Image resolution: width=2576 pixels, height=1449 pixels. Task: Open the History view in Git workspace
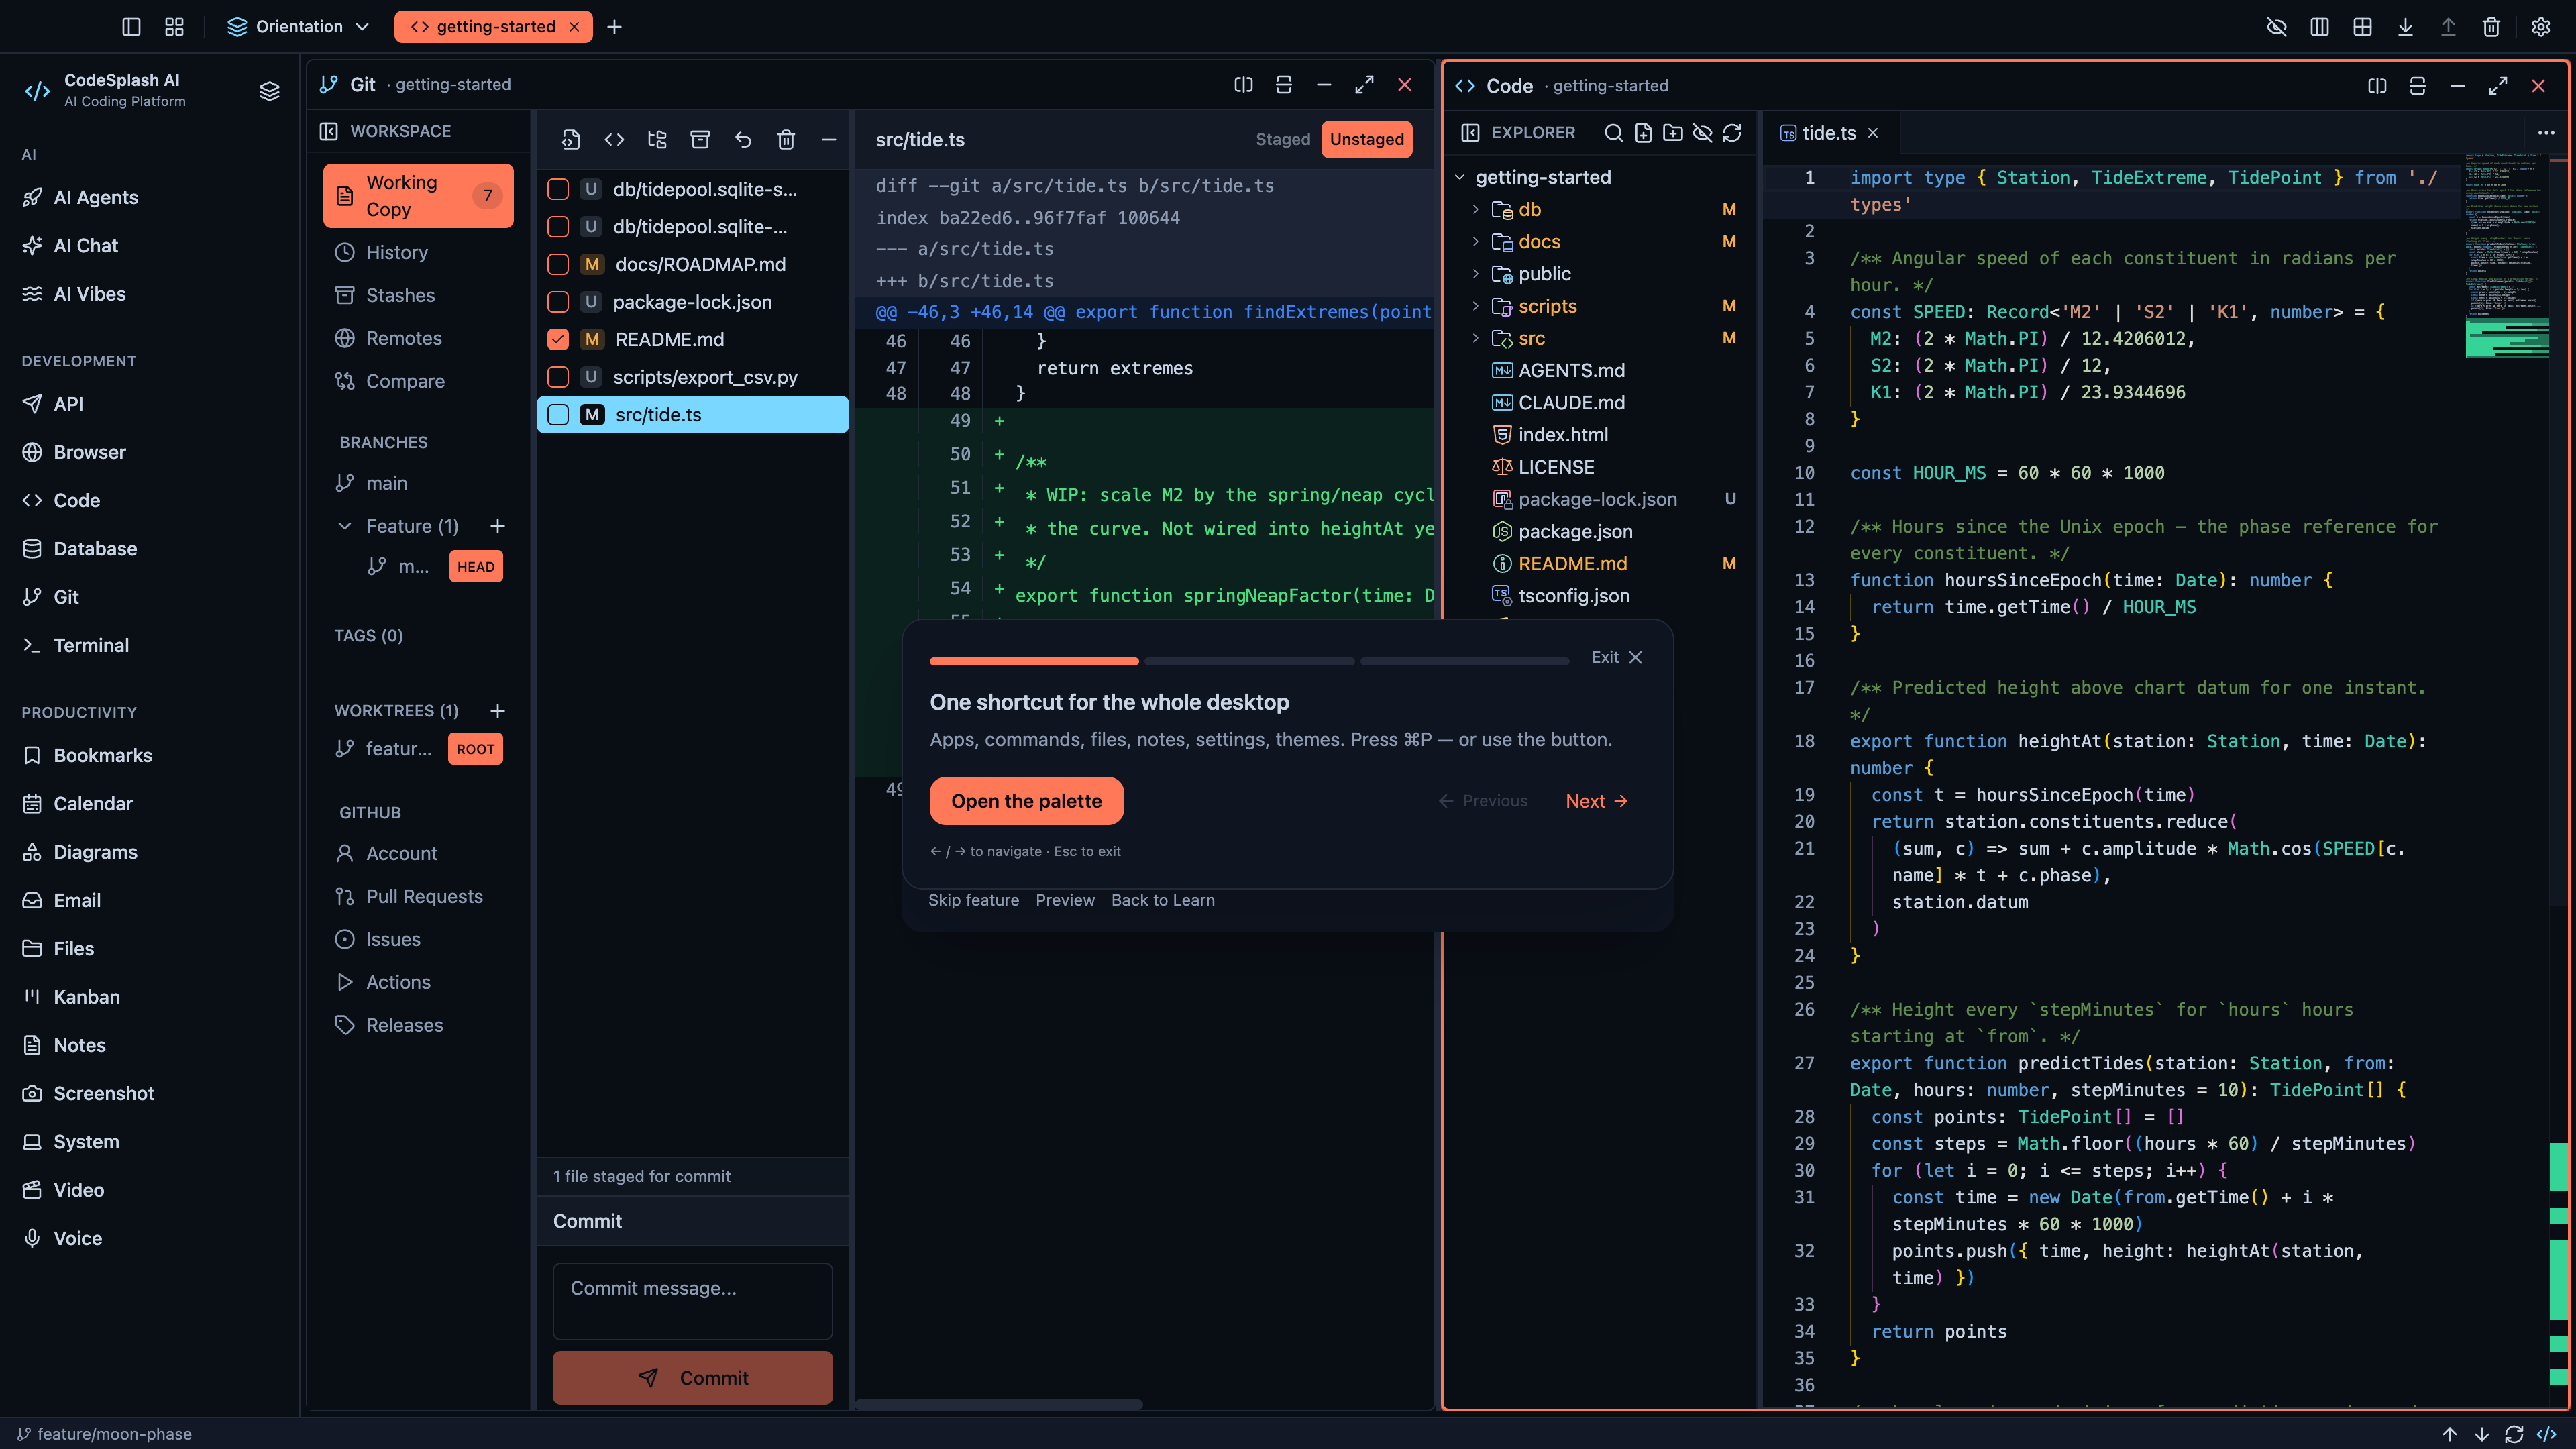click(x=396, y=252)
